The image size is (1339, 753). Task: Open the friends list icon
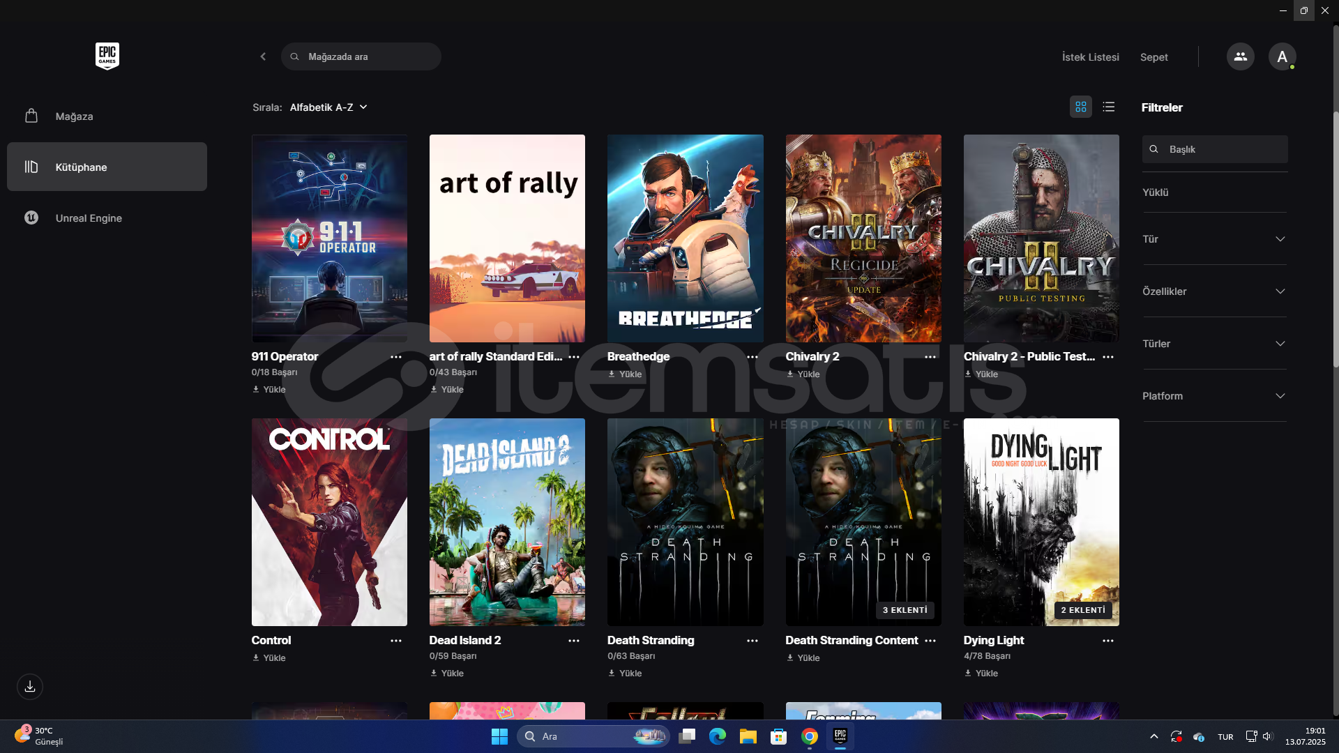[1240, 56]
